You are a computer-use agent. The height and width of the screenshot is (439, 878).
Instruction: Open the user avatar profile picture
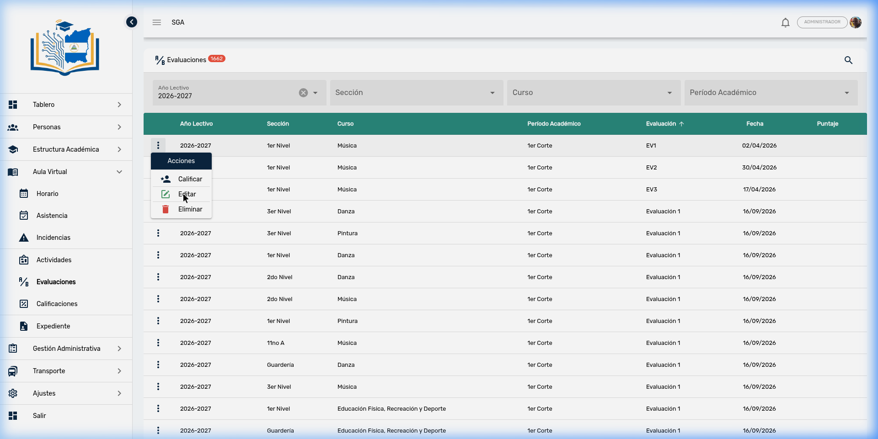click(856, 22)
